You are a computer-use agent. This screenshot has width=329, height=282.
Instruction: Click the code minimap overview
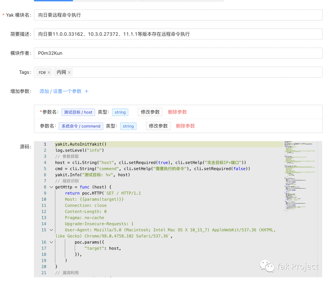(x=300, y=176)
